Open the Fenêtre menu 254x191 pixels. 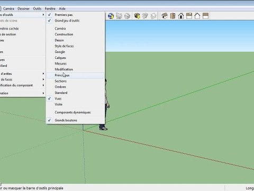pos(50,8)
